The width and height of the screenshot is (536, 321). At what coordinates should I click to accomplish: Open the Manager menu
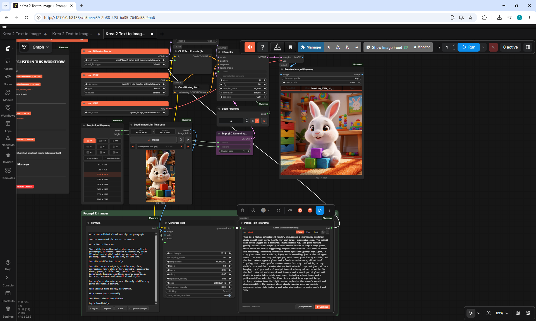click(x=311, y=47)
